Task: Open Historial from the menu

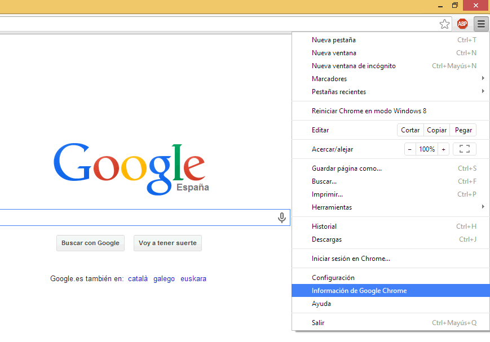Action: point(391,226)
